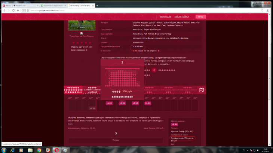Screen dimensions: 273x153
Task: Open the calendar date picker icon
Action: tap(201, 90)
